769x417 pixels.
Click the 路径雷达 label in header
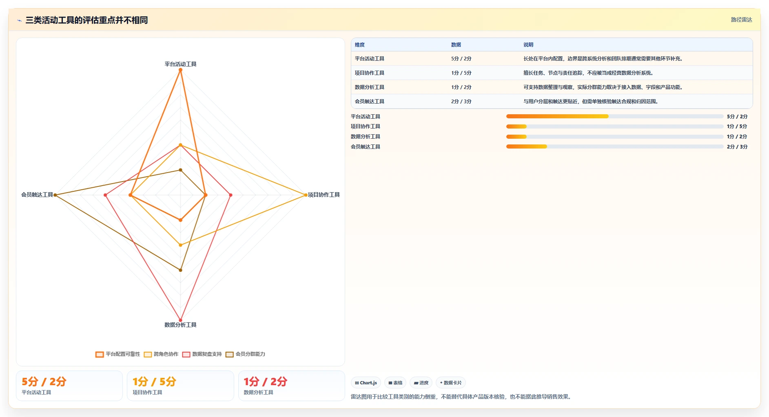[741, 20]
